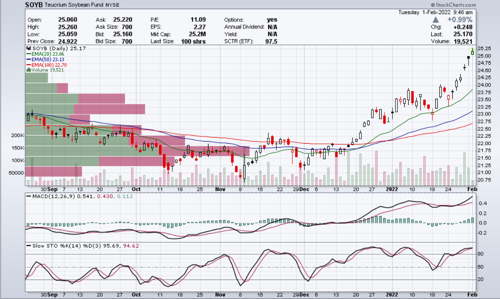The image size is (500, 299).
Task: Click the 200K volume axis label
Action: point(18,136)
